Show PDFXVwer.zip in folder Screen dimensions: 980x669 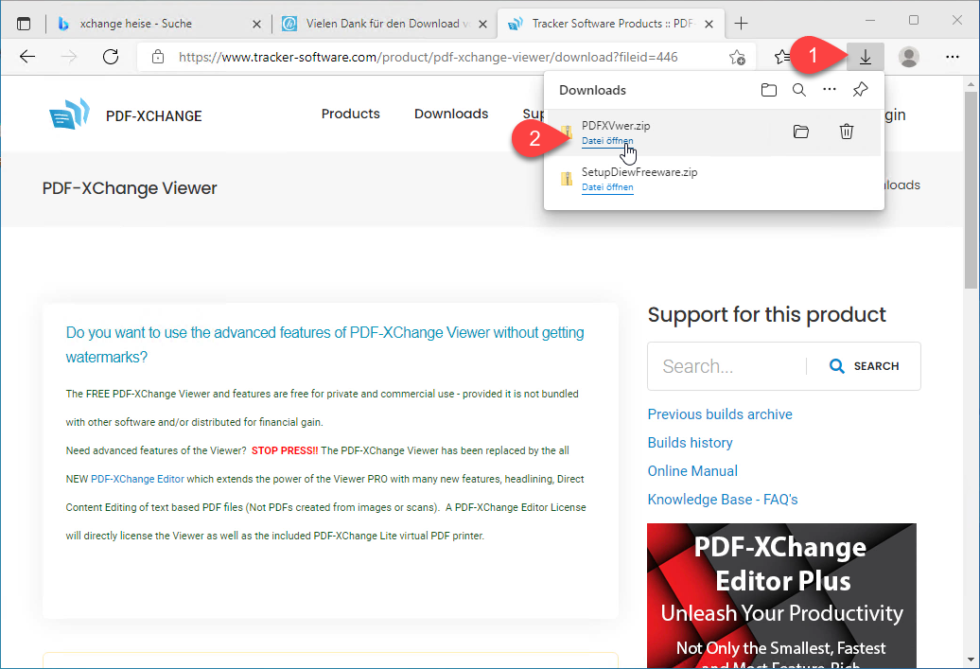click(x=801, y=132)
